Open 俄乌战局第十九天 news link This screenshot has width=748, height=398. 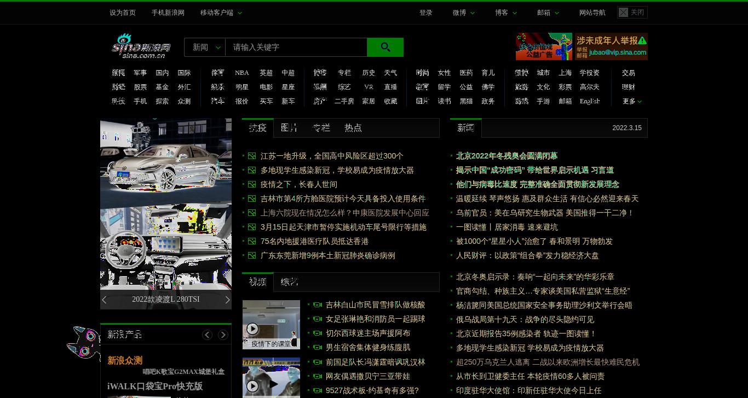point(525,319)
